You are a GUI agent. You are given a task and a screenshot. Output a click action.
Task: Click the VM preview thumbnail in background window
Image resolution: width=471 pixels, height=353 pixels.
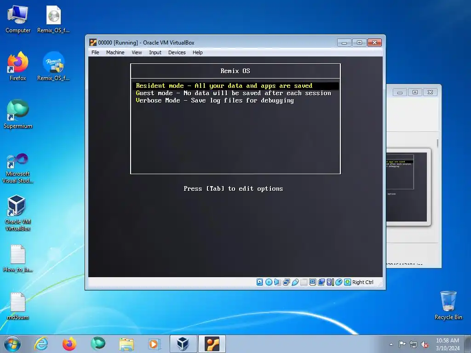pyautogui.click(x=408, y=187)
